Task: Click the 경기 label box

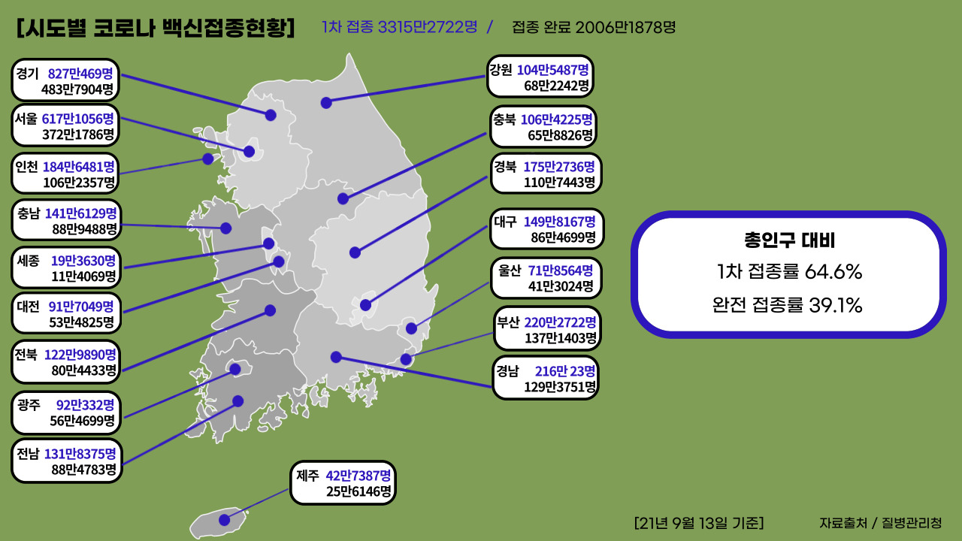Action: tap(66, 80)
